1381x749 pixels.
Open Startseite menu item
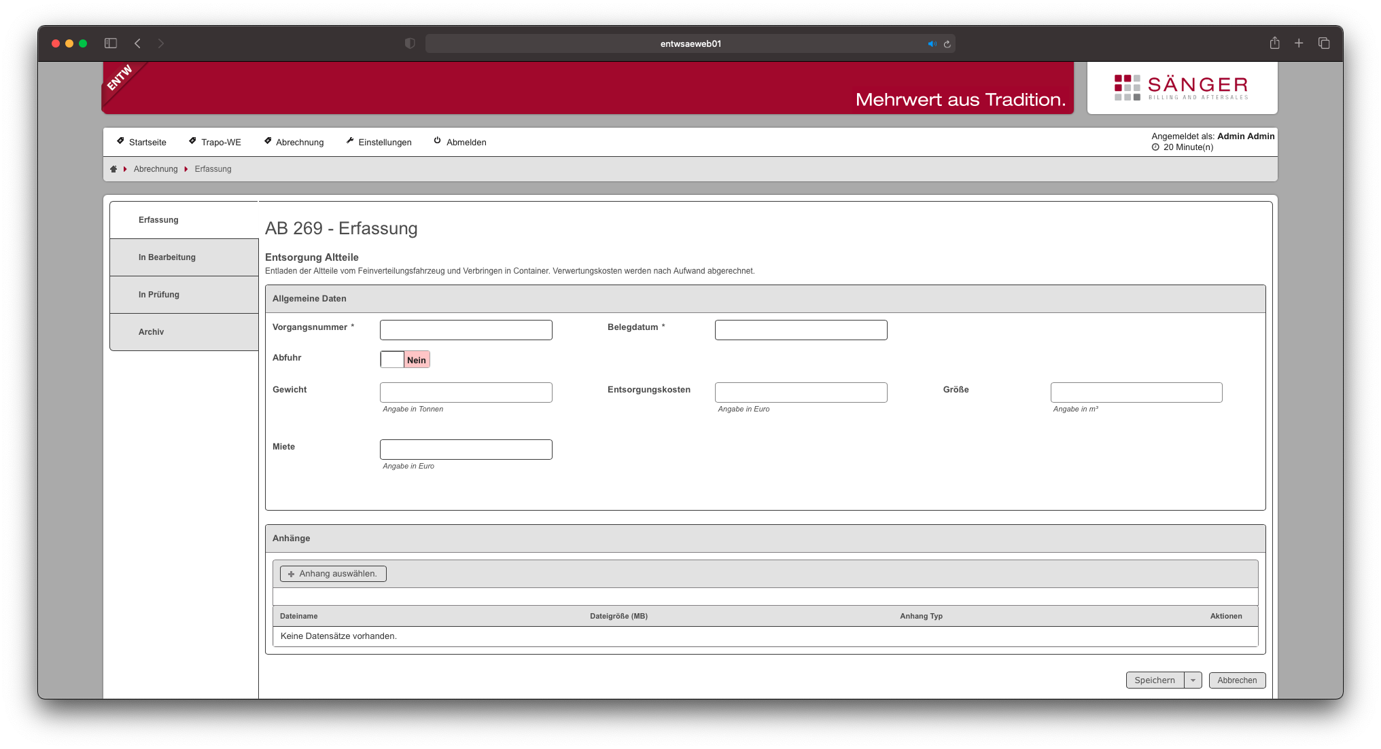tap(141, 142)
